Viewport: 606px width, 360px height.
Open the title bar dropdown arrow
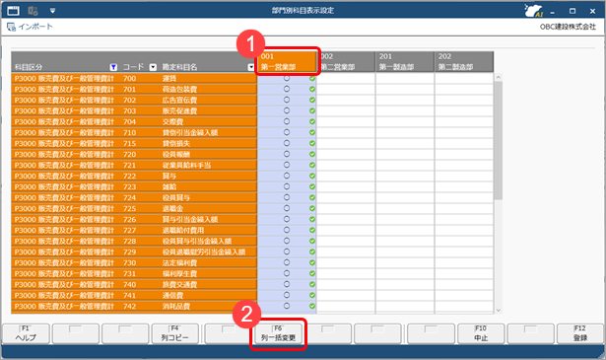tap(52, 11)
